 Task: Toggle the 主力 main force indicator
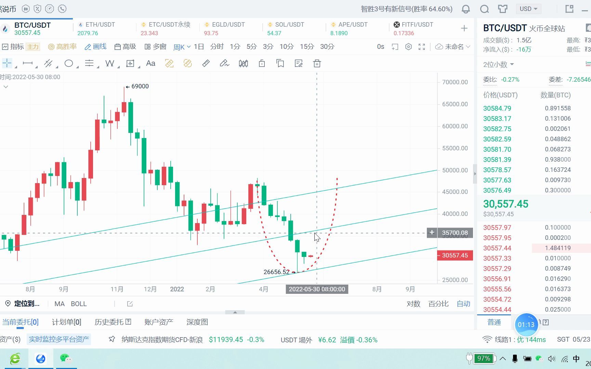[x=33, y=47]
